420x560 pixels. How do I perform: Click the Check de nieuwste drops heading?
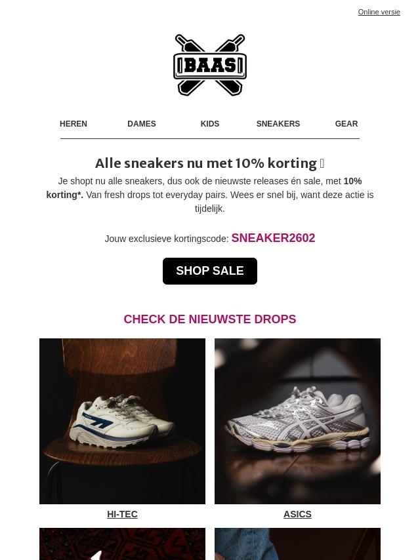[x=210, y=319]
